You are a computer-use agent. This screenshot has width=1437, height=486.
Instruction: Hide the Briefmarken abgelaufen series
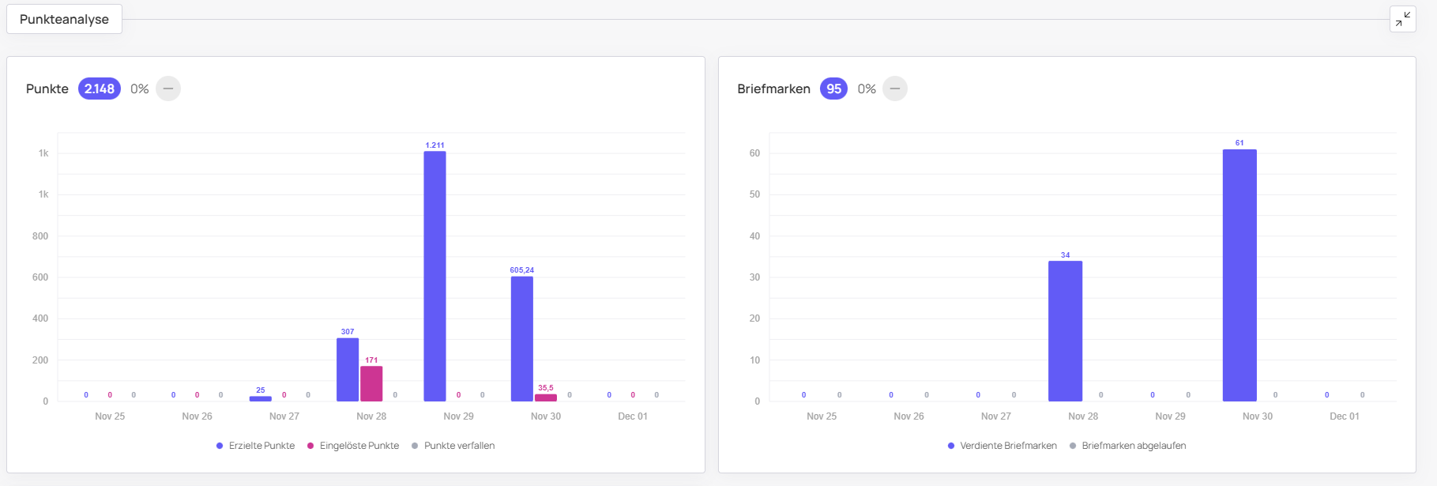[1133, 446]
